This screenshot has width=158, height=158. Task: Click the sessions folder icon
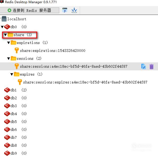(13, 58)
